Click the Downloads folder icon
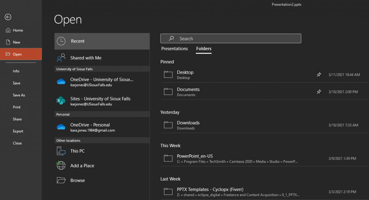The image size is (369, 200). tap(168, 125)
